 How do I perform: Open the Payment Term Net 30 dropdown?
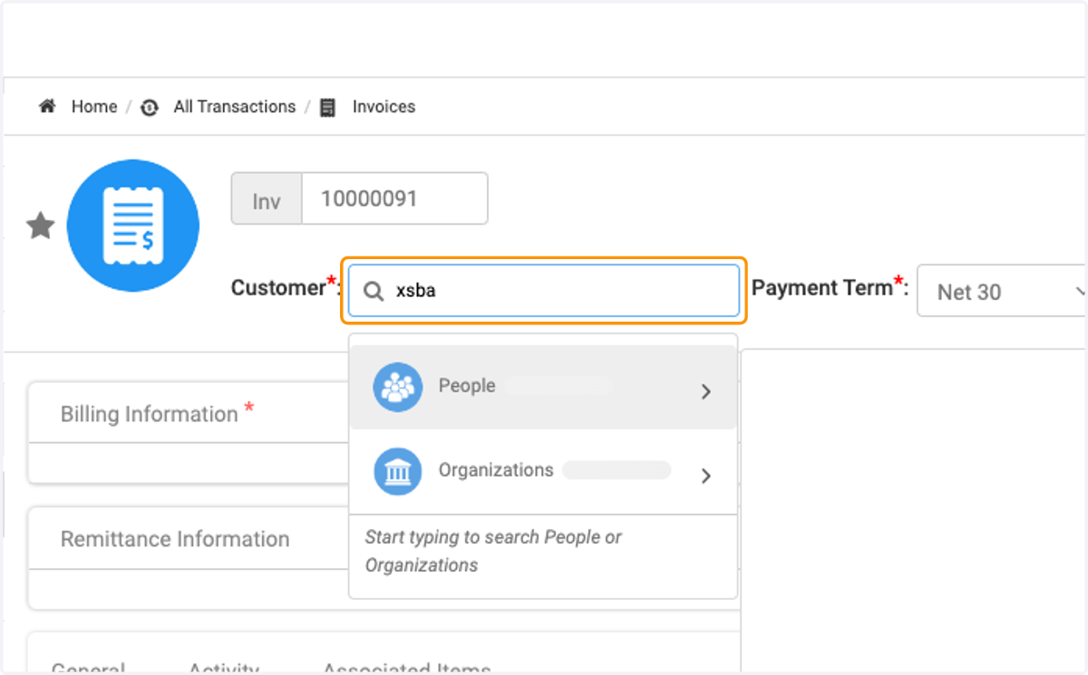coord(1002,291)
